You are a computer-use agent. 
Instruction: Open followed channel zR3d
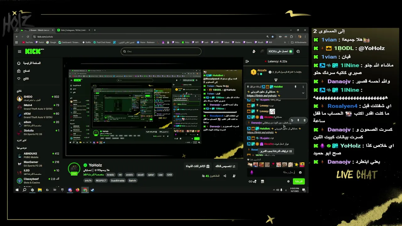[38, 116]
